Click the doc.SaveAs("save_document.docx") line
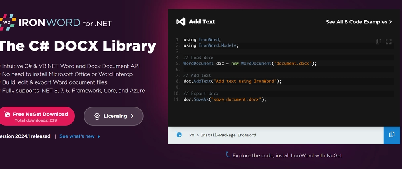 [225, 99]
